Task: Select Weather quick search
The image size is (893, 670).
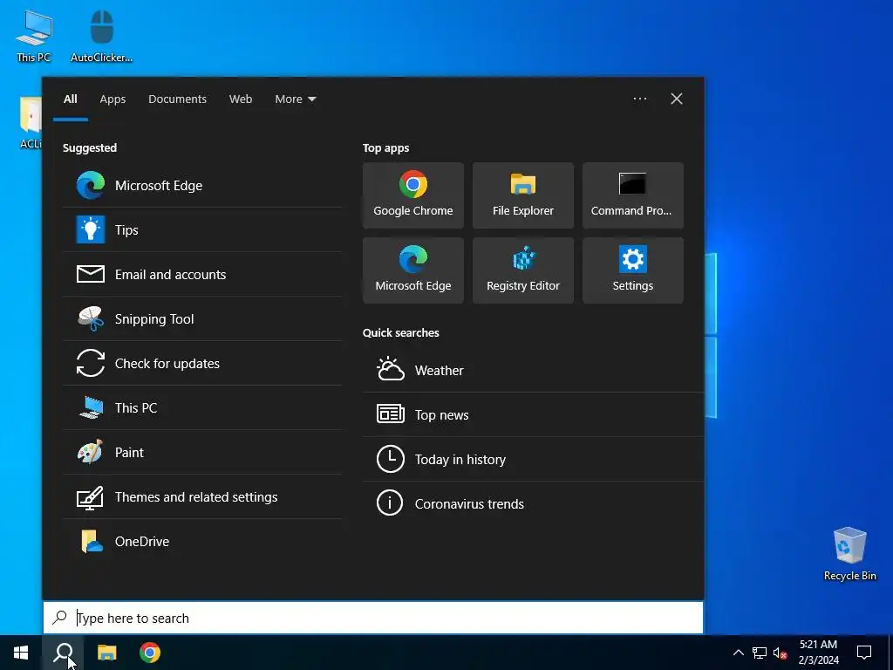Action: coord(533,370)
